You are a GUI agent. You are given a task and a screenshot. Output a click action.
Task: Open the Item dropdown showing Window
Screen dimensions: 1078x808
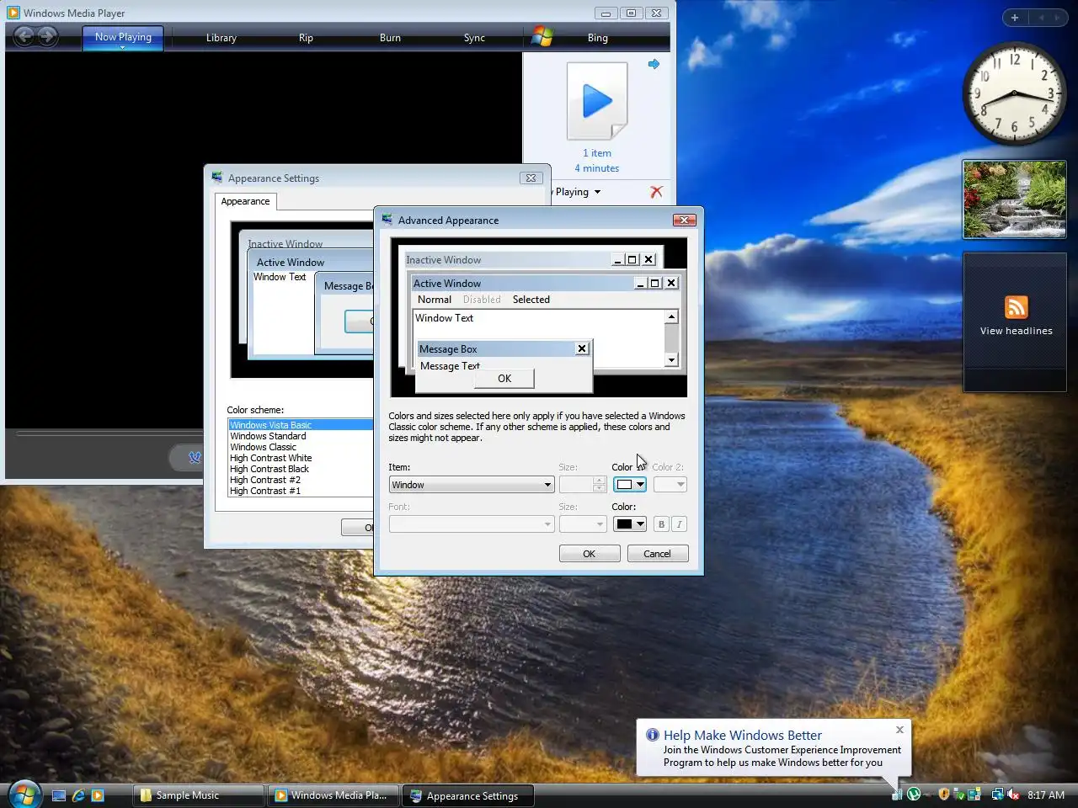click(x=472, y=485)
